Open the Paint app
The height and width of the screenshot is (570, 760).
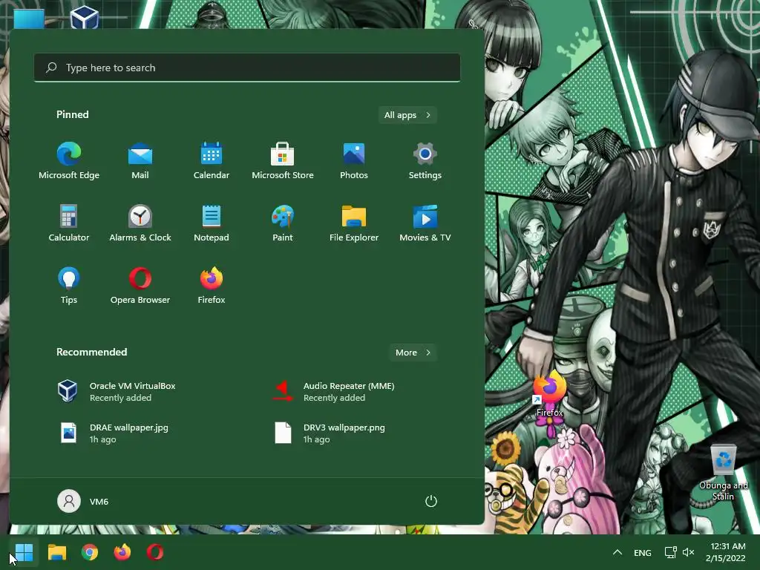(x=283, y=223)
